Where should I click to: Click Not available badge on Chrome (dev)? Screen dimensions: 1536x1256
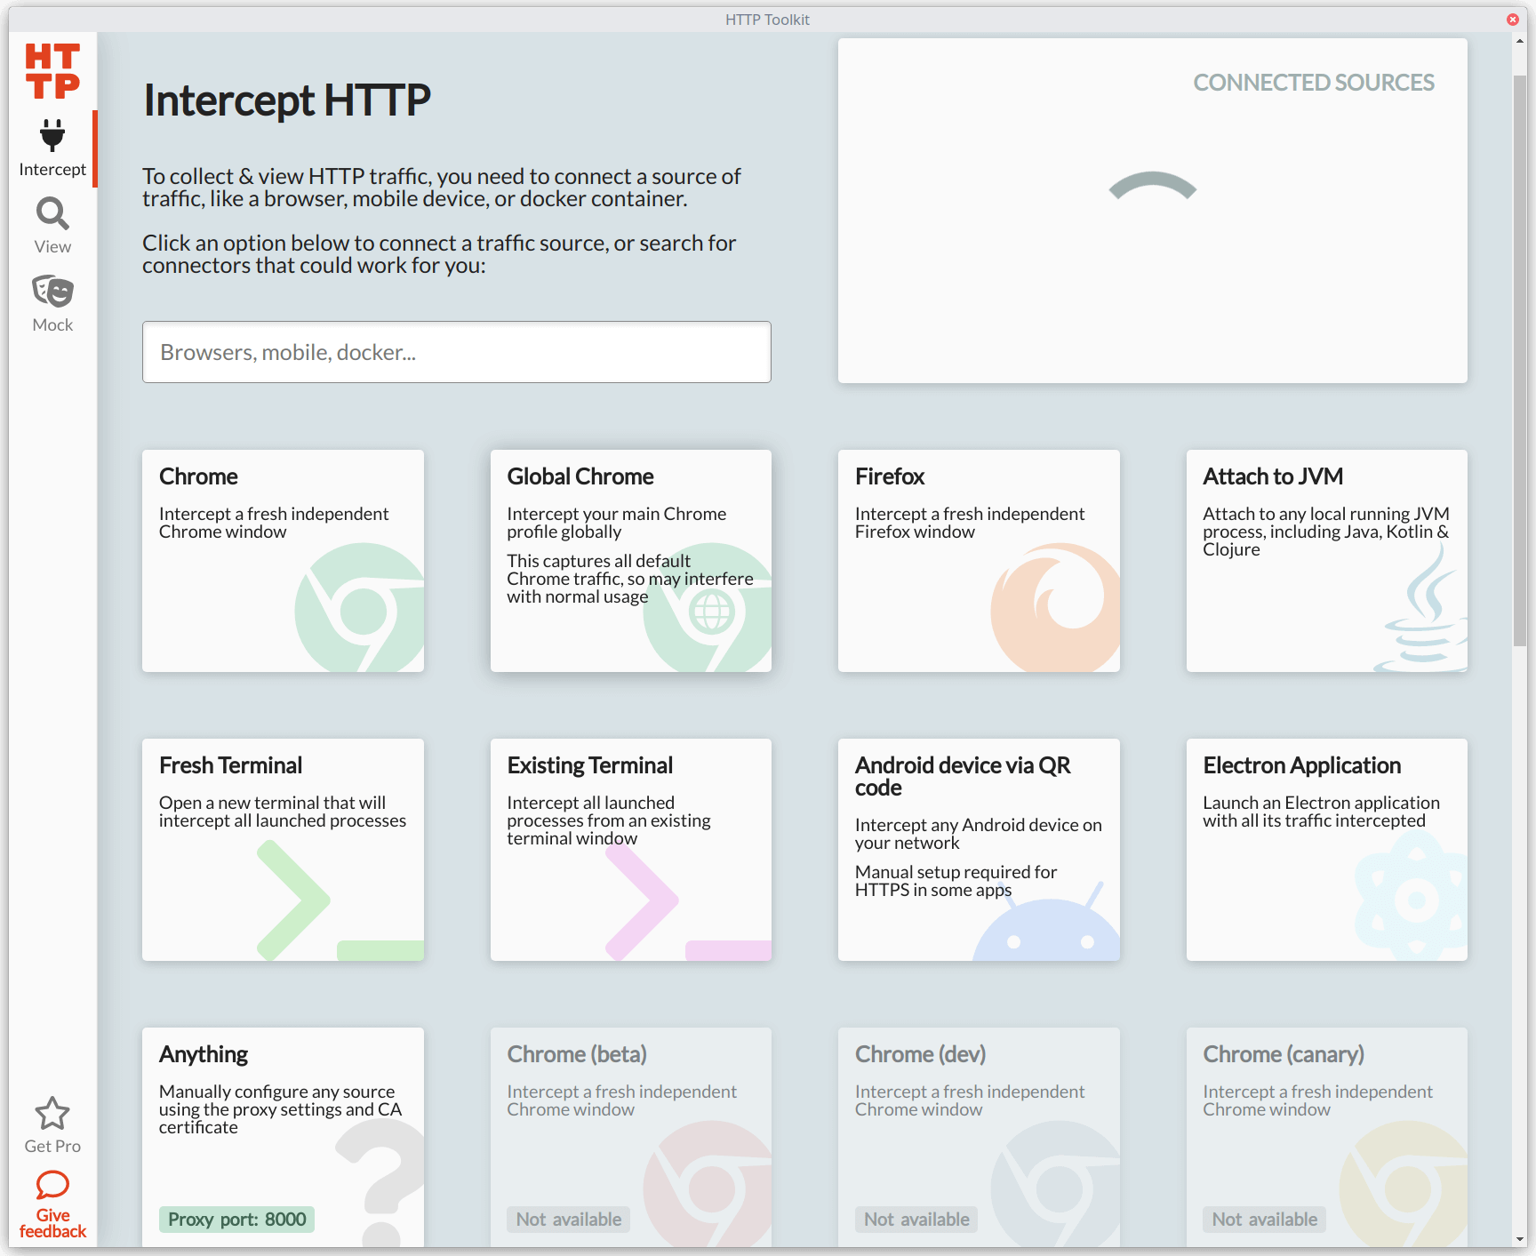[916, 1220]
